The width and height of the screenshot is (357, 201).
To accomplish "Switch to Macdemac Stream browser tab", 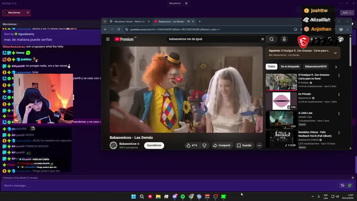I will (x=130, y=21).
